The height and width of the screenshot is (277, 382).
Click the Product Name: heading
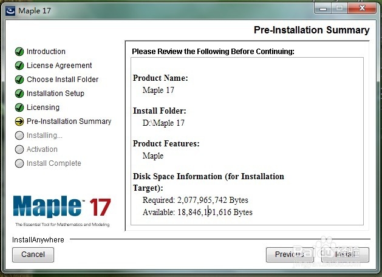tap(160, 78)
